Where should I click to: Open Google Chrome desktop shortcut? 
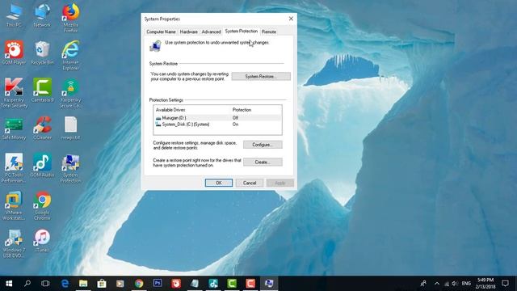pyautogui.click(x=42, y=205)
